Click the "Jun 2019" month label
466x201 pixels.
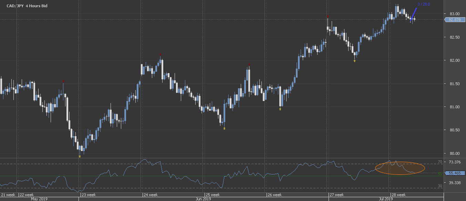pyautogui.click(x=203, y=199)
